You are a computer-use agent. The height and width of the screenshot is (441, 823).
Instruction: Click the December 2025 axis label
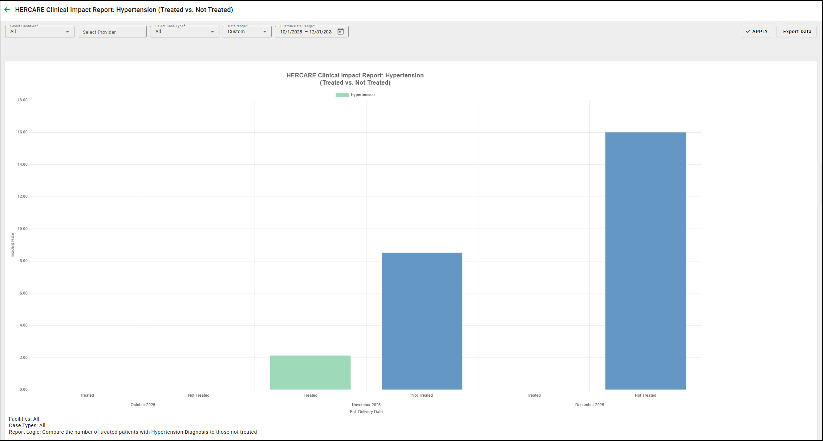(589, 405)
